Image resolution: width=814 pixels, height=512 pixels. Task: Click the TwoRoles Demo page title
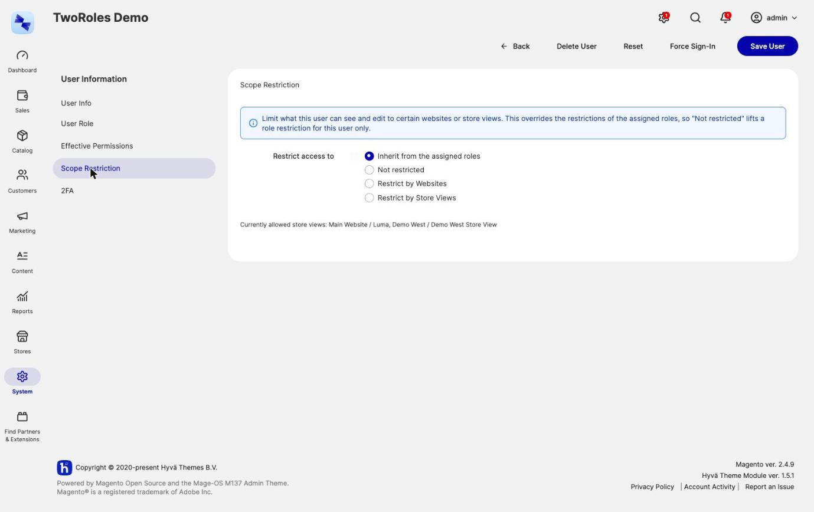click(101, 18)
